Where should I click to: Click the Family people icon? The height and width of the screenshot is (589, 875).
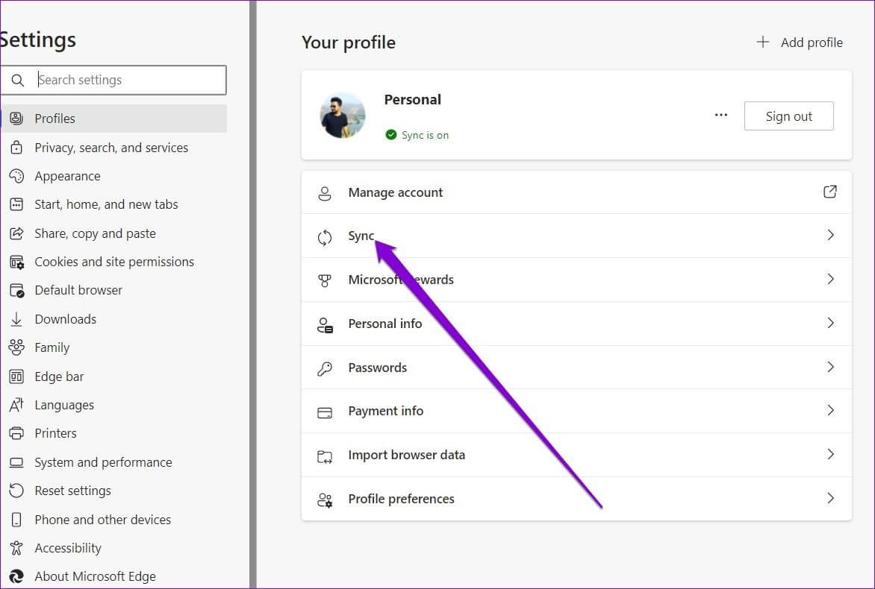16,347
